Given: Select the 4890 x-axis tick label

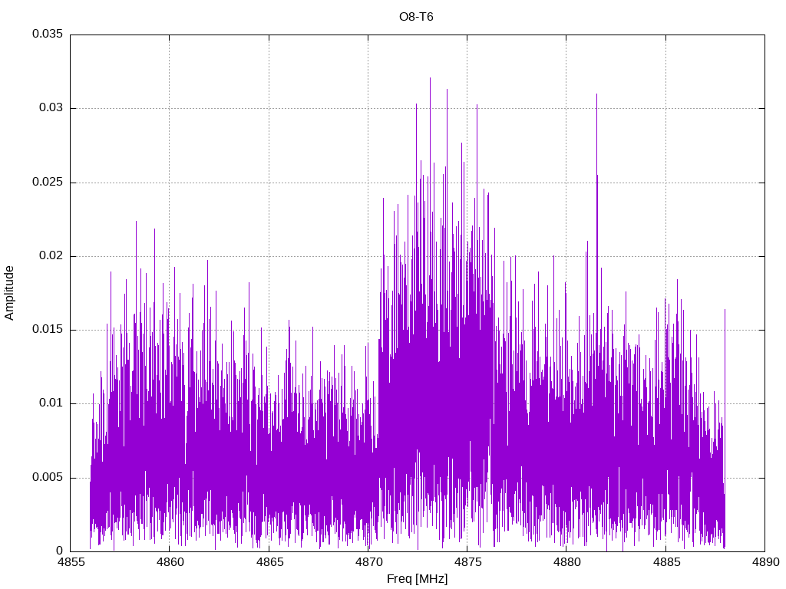Looking at the screenshot, I should (x=765, y=562).
